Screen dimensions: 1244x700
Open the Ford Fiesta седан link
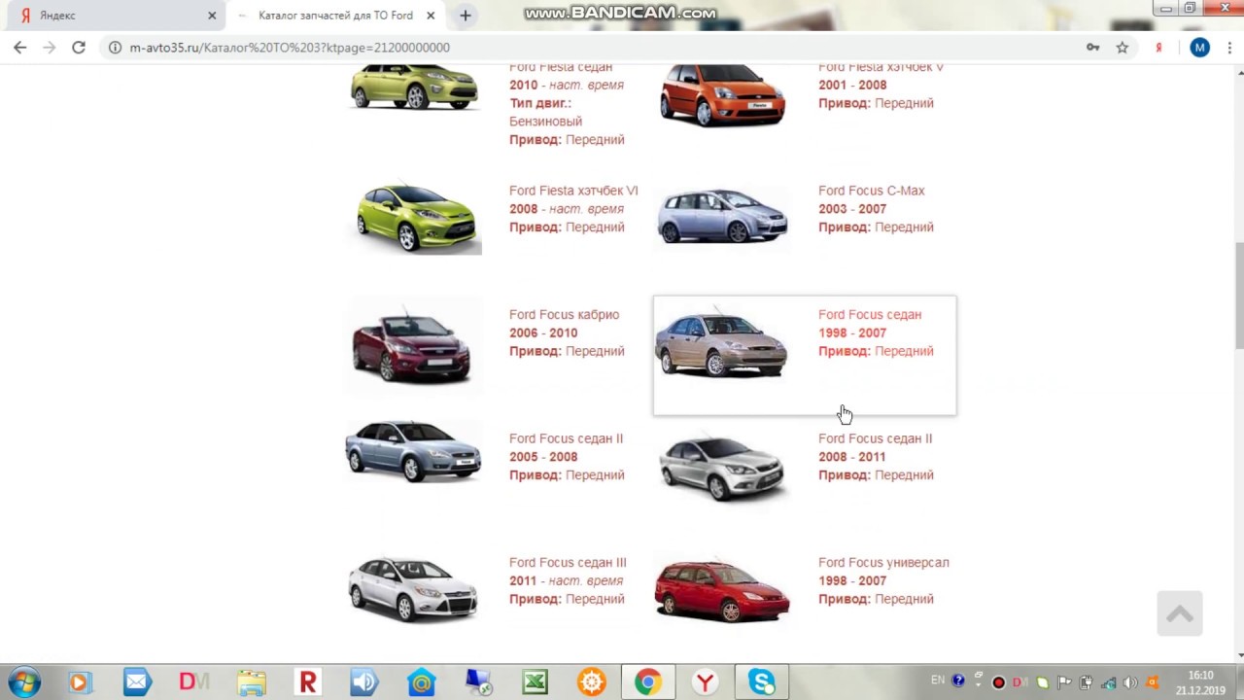pyautogui.click(x=561, y=68)
